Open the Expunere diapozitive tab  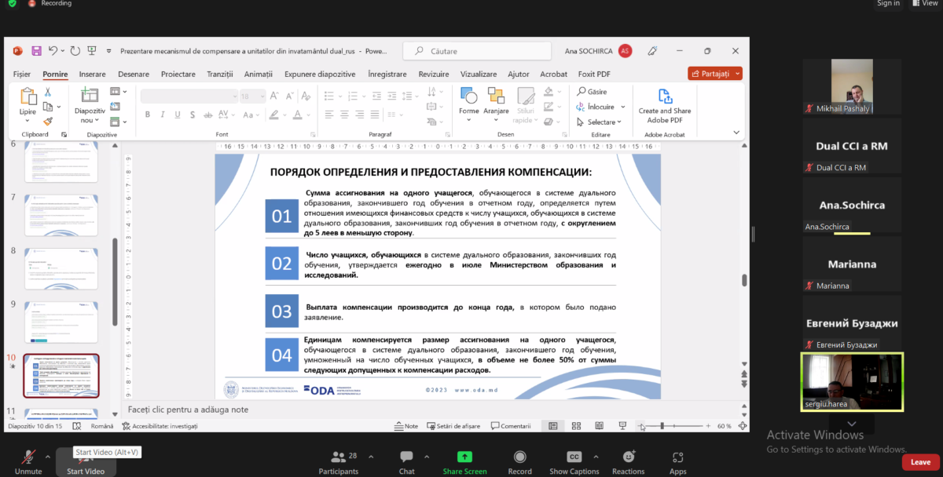pos(320,74)
